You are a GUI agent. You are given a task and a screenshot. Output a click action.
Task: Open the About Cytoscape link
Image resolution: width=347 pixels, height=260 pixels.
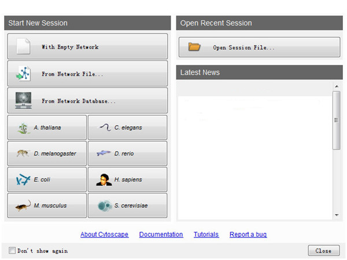pyautogui.click(x=105, y=235)
